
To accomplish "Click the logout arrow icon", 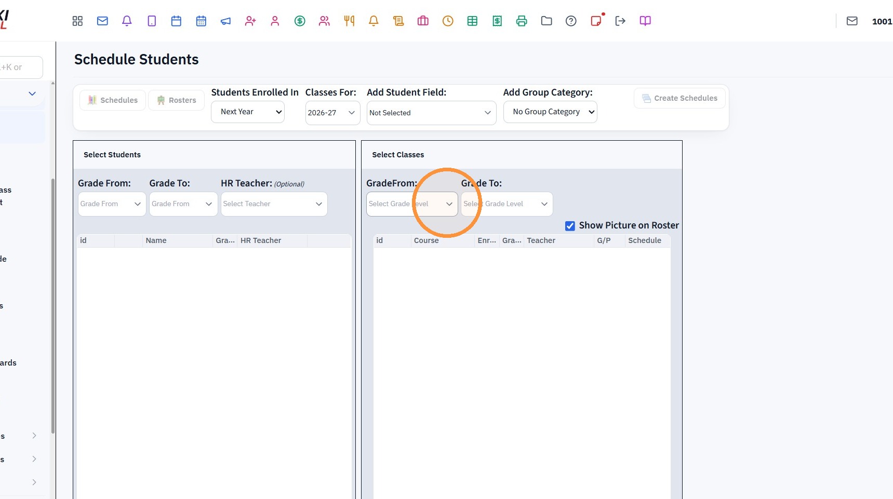I will pos(620,21).
